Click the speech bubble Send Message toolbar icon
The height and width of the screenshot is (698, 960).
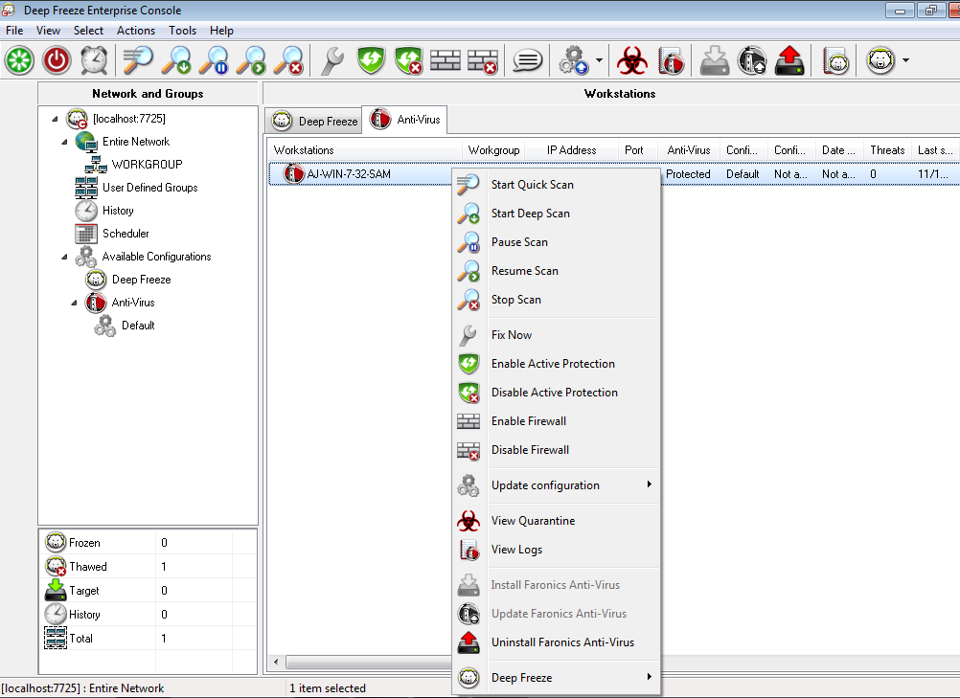[527, 60]
